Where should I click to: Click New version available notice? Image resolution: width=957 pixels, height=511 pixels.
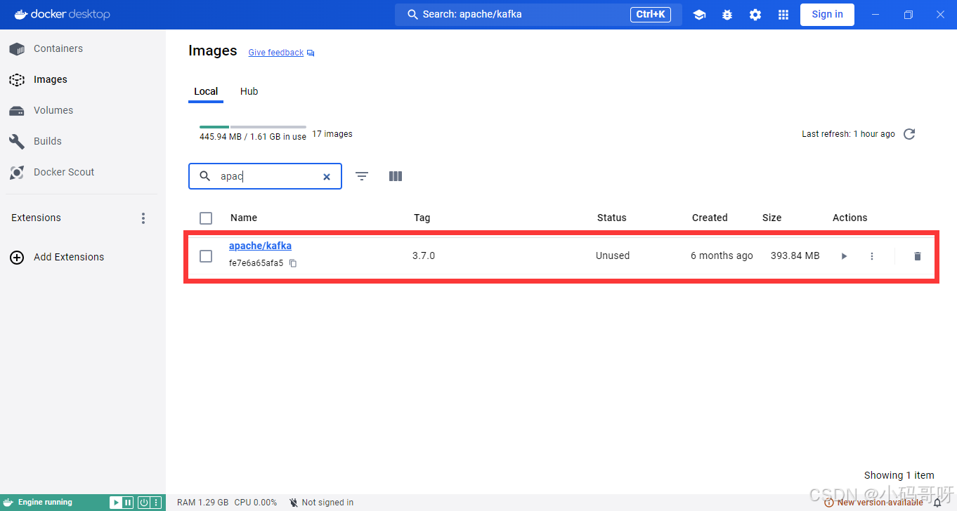point(874,503)
